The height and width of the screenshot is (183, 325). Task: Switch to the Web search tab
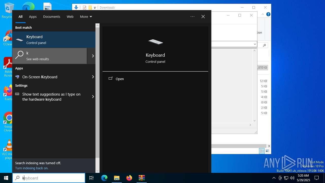(70, 17)
